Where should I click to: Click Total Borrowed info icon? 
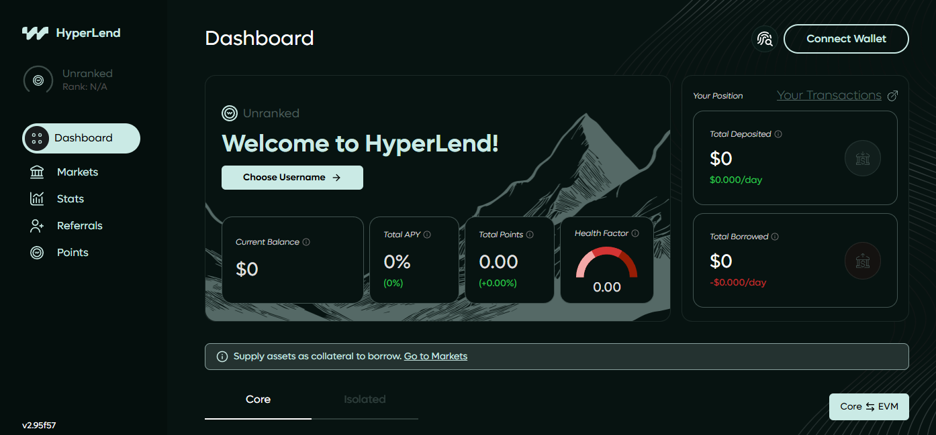coord(775,237)
